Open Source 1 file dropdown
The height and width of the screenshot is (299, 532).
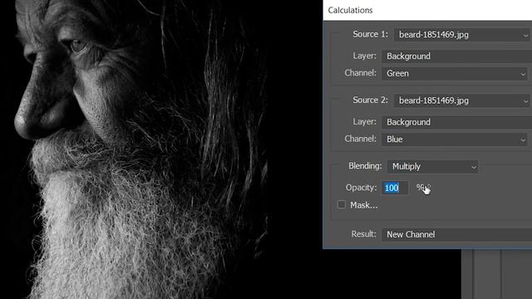pyautogui.click(x=463, y=35)
